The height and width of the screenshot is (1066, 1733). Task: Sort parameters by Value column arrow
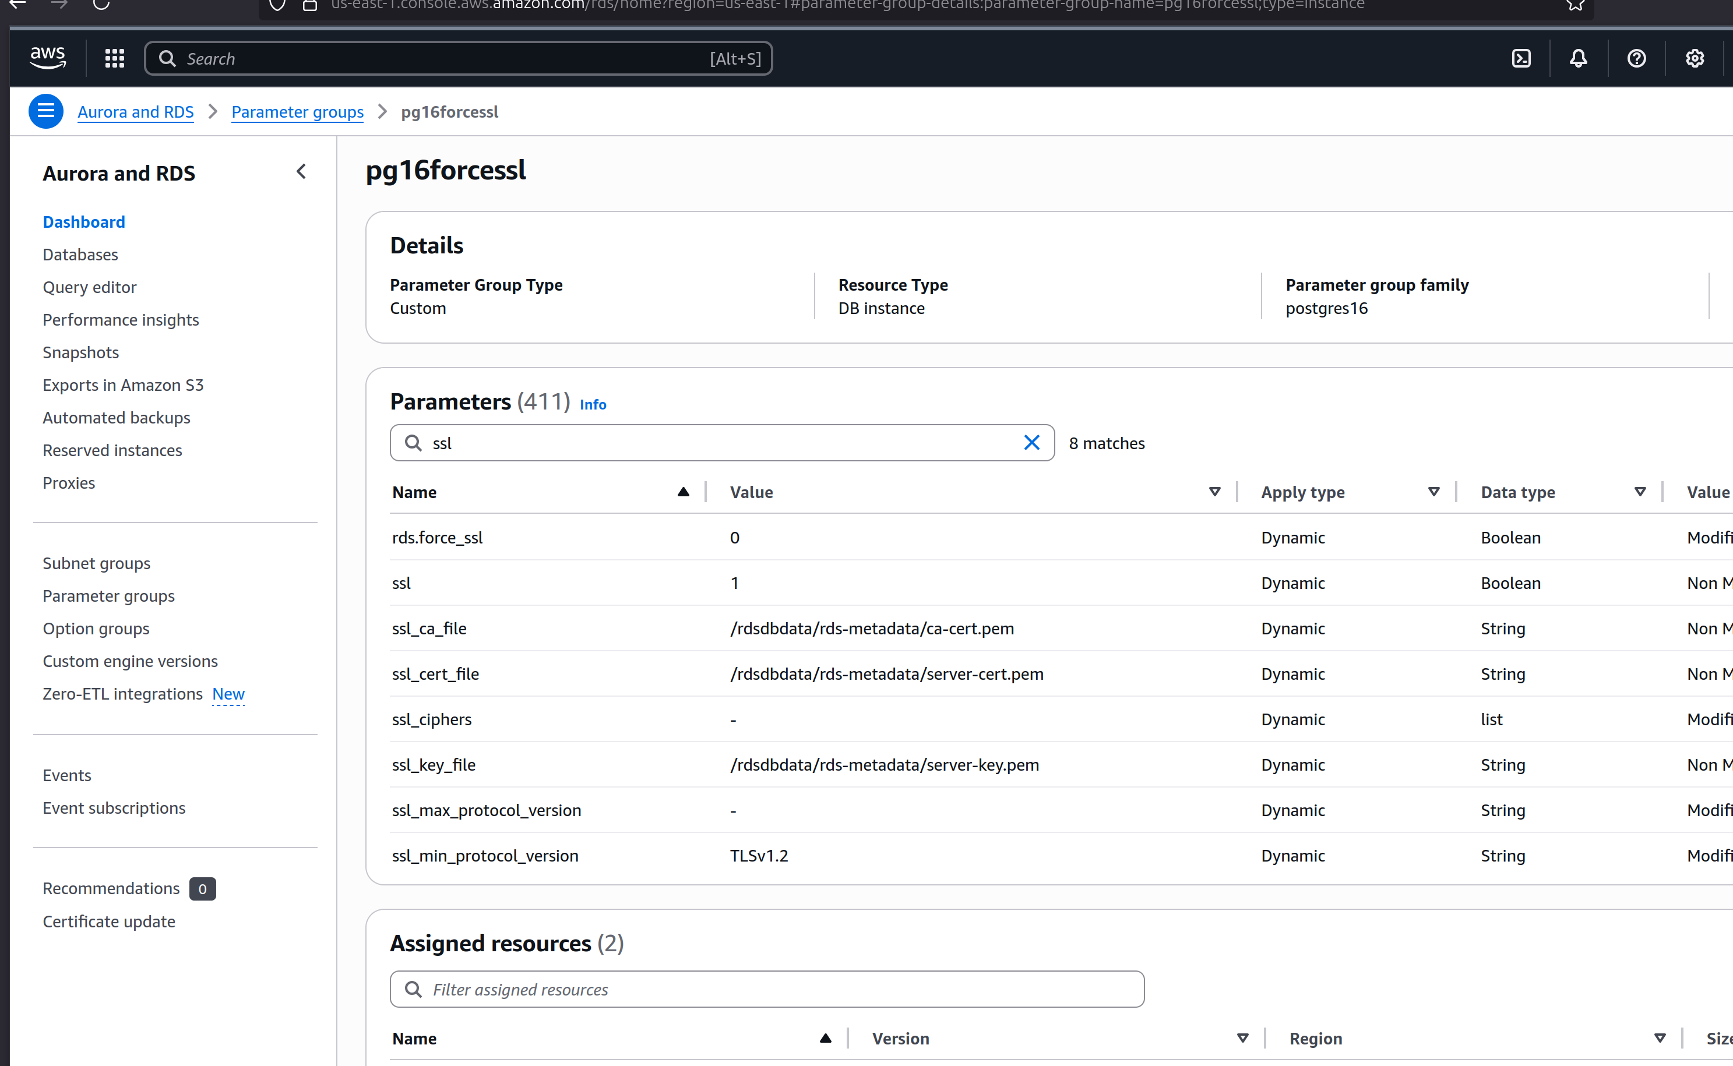pos(1214,492)
